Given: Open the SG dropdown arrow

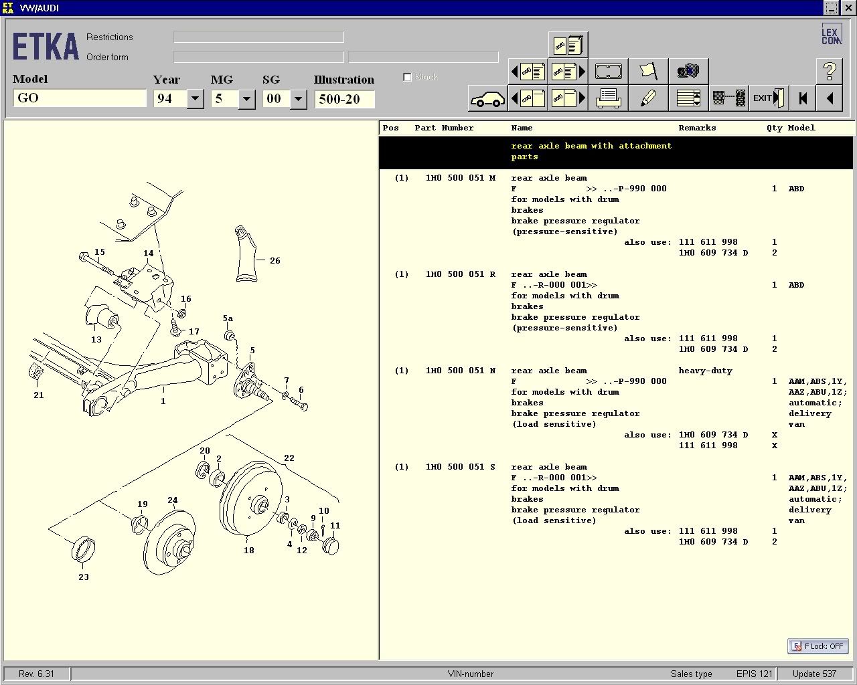Looking at the screenshot, I should tap(298, 99).
